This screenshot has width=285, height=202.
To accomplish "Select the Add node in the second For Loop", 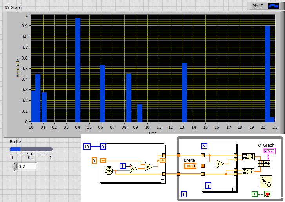I will click(x=220, y=164).
